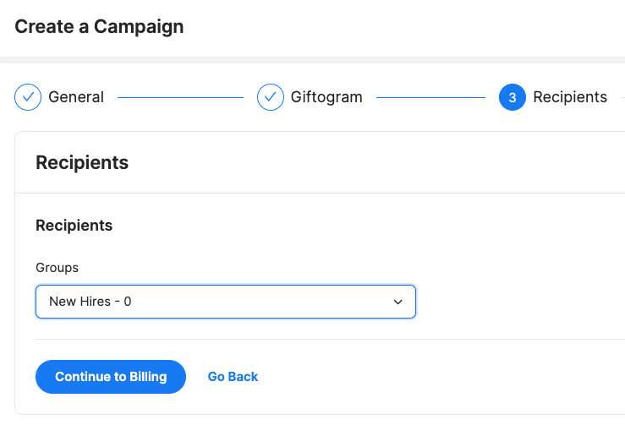Click the divider line above Continue to Billing
Screen dimensions: 625x425
coord(330,340)
